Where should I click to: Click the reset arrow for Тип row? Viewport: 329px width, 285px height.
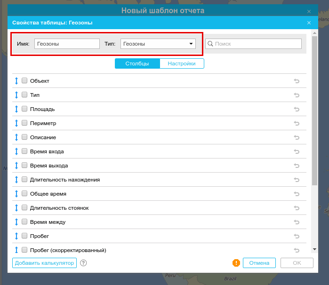click(x=297, y=95)
